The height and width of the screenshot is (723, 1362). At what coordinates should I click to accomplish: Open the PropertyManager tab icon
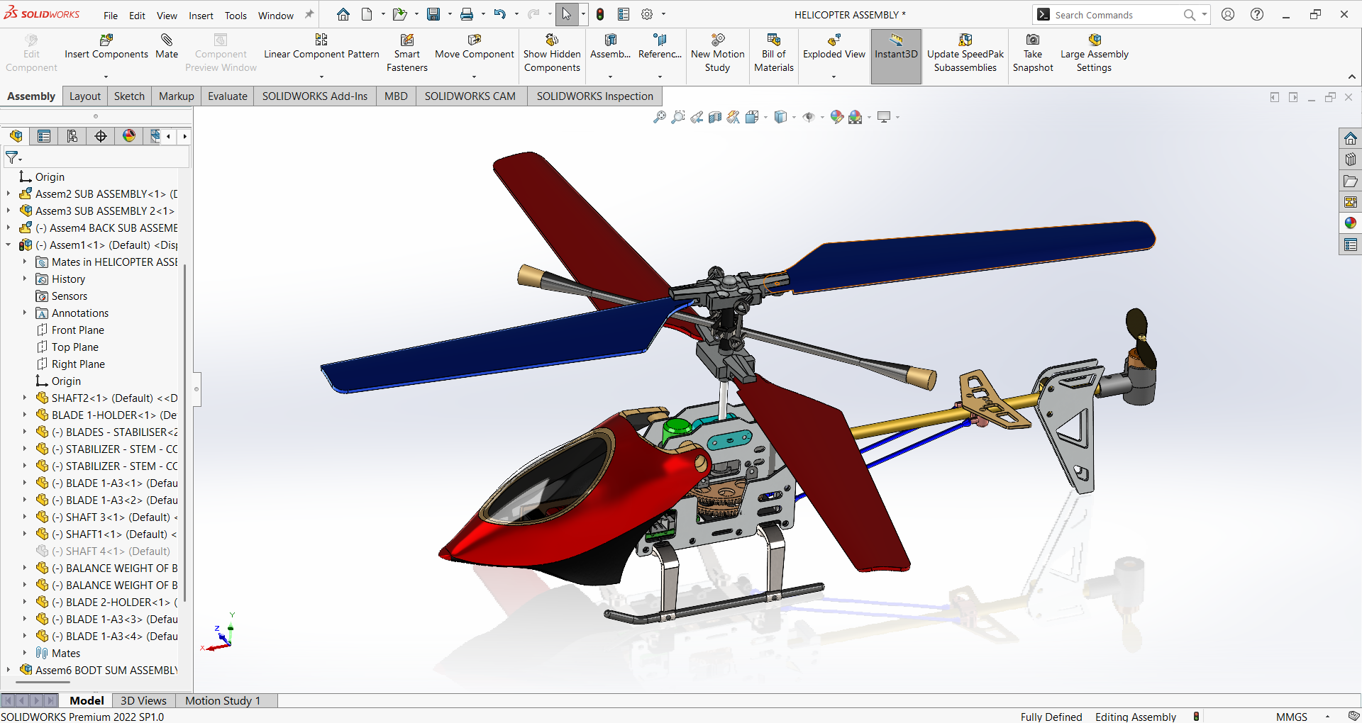44,136
